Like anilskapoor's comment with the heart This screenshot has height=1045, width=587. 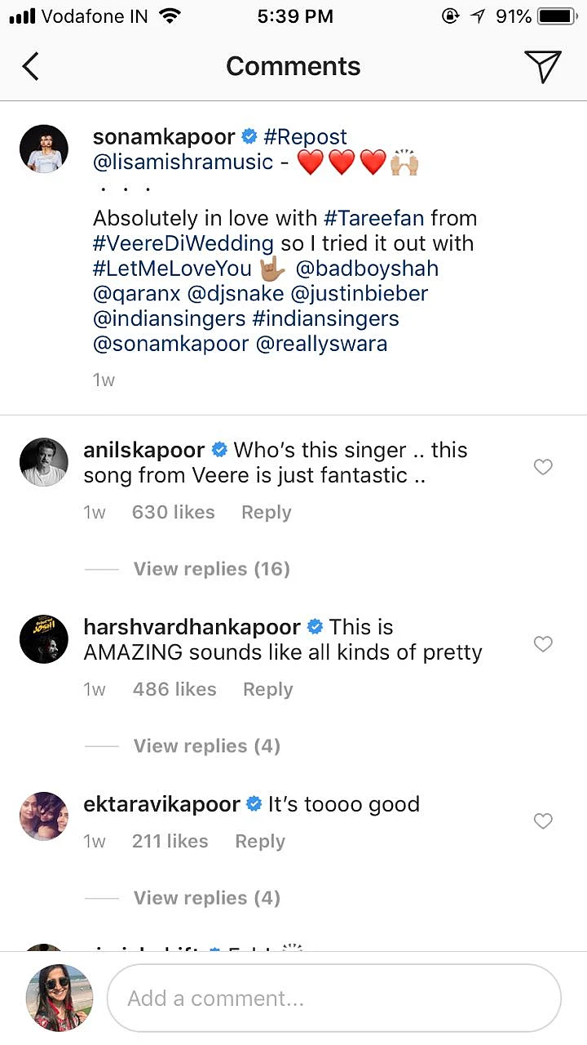click(x=543, y=467)
